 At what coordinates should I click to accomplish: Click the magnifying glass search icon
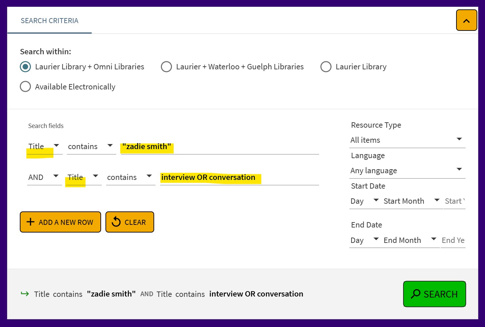[x=415, y=294]
